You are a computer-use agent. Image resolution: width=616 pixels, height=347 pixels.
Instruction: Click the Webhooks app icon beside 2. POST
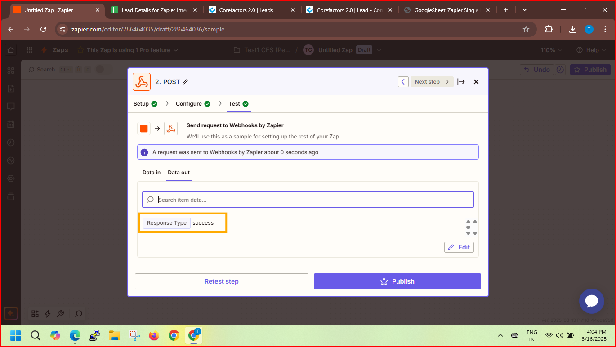pyautogui.click(x=142, y=82)
